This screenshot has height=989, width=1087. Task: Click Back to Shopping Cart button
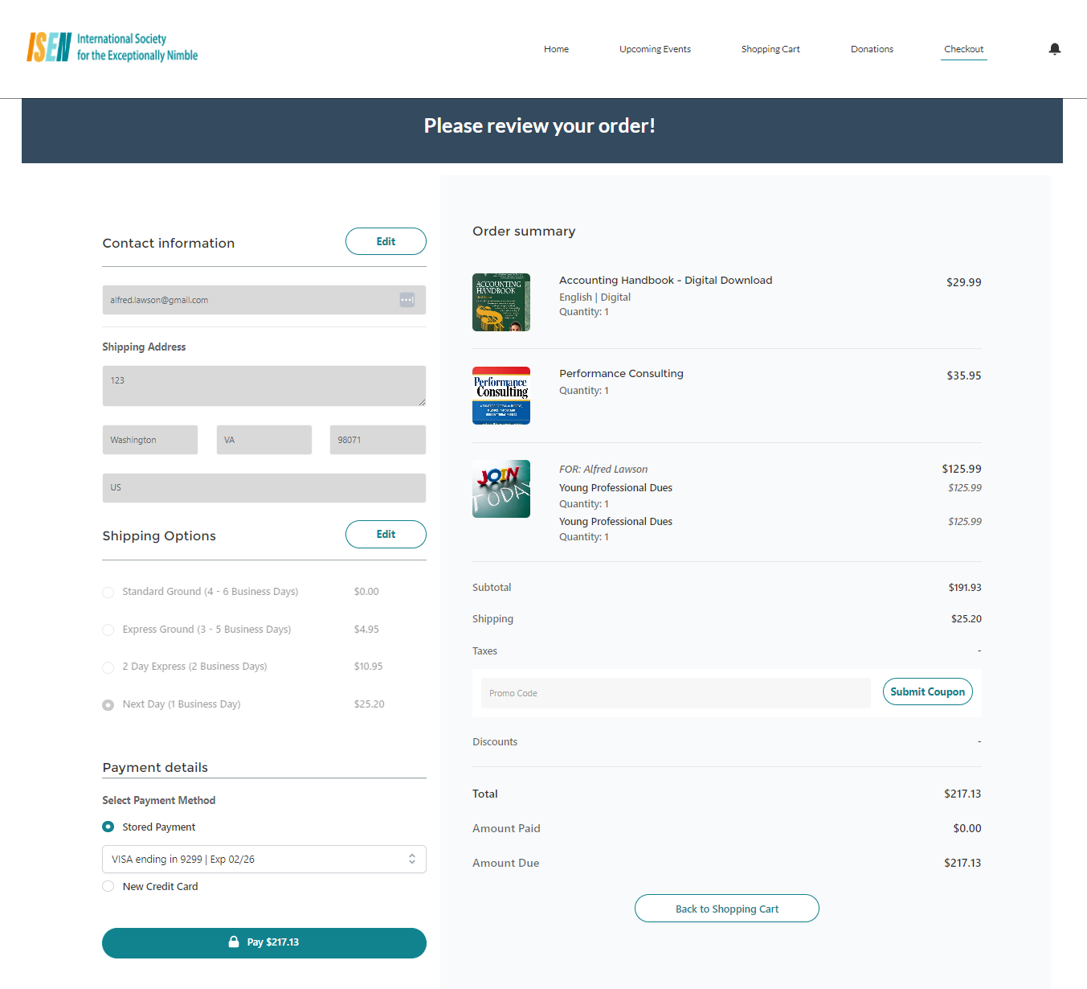click(726, 909)
